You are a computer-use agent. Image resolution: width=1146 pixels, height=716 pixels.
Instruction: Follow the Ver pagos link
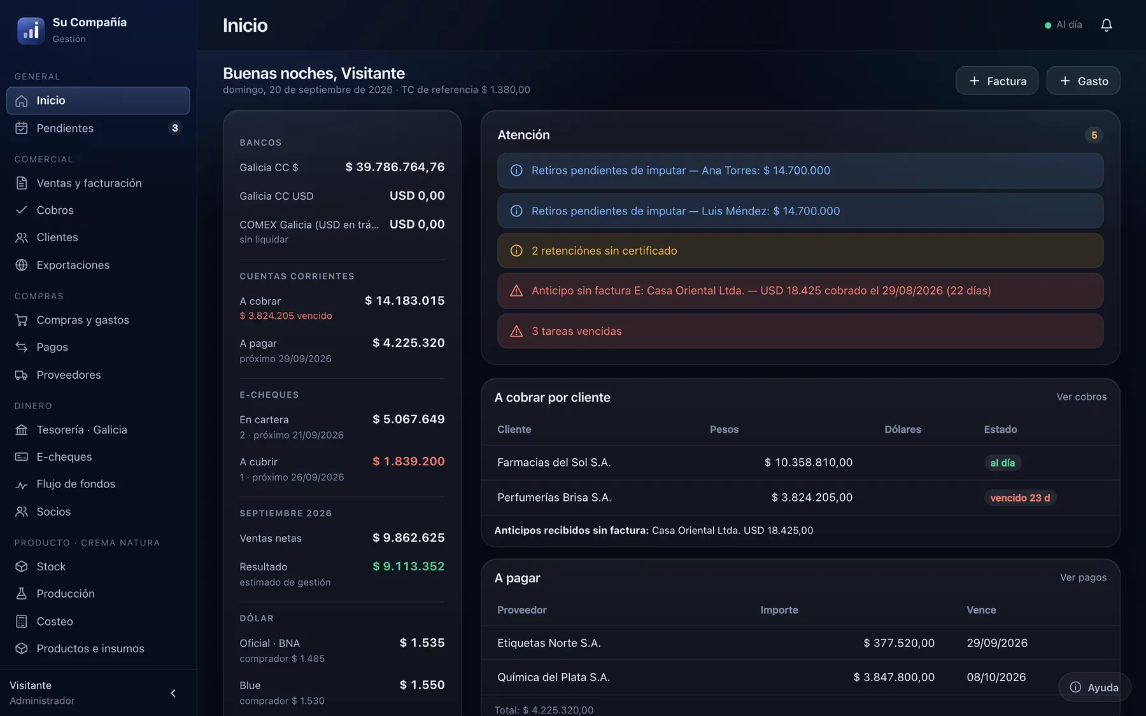click(x=1083, y=577)
